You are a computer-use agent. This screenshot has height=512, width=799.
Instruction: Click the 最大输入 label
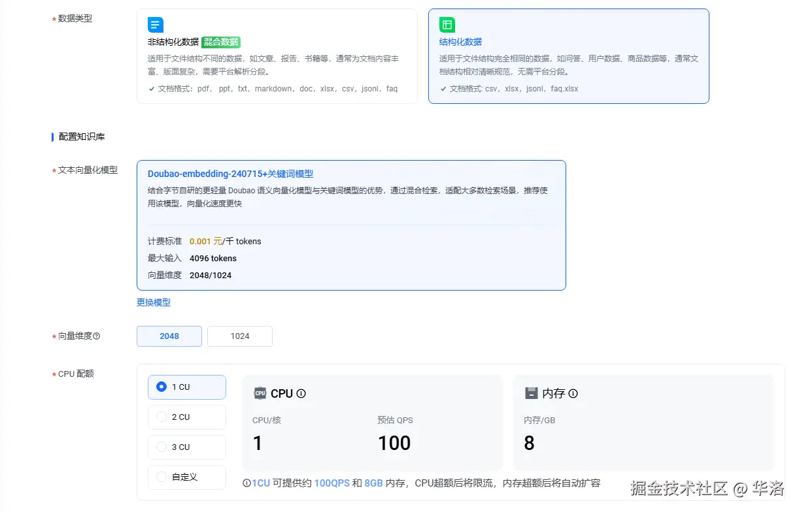(165, 259)
